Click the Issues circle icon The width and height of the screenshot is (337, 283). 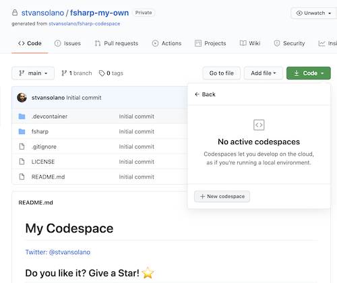tap(58, 43)
